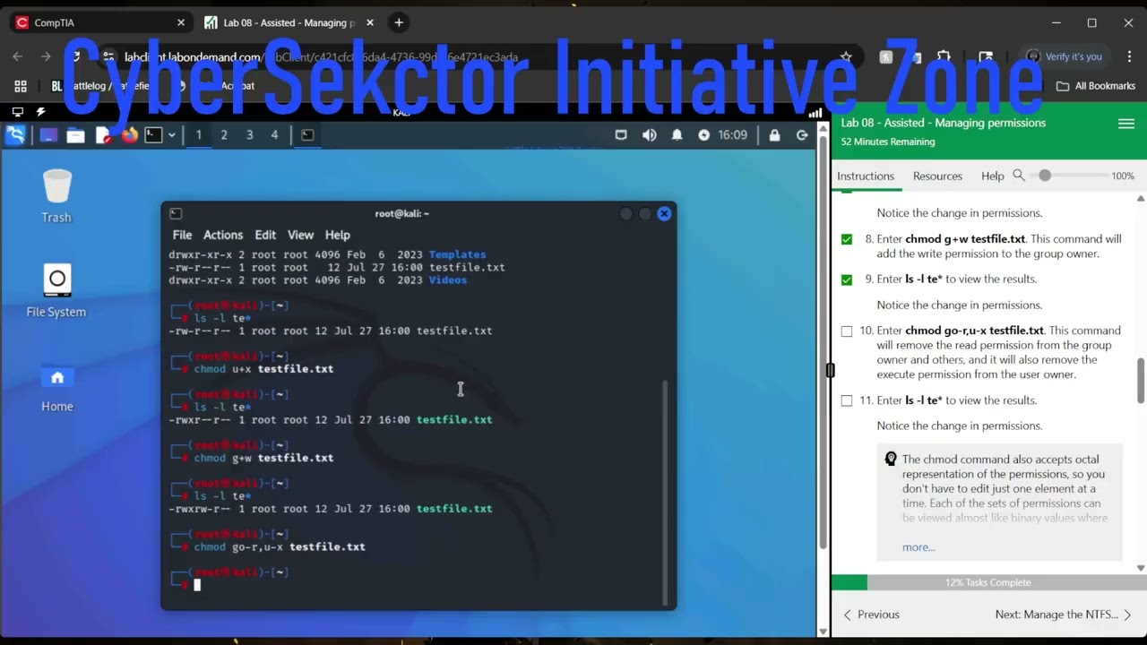This screenshot has width=1147, height=645.
Task: Click the 12% Tasks Complete progress bar
Action: coord(988,582)
